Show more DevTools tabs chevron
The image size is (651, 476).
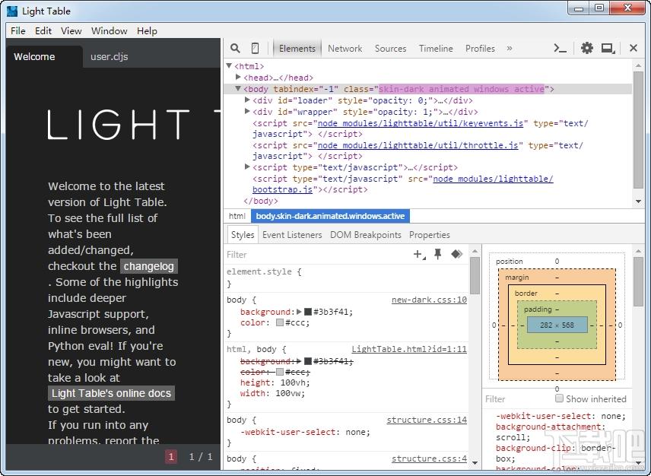(x=510, y=48)
